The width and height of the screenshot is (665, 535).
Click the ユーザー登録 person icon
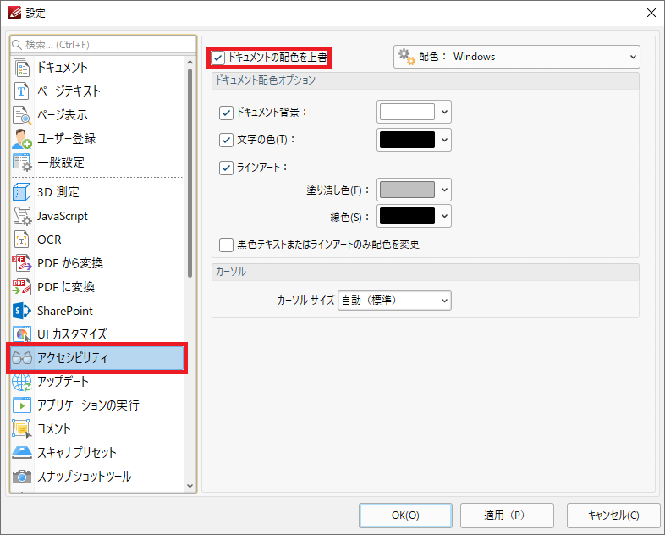22,139
